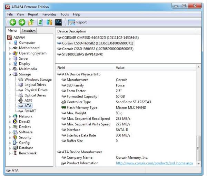
Task: Select the Security shield icon
Action: pyautogui.click(x=15, y=137)
